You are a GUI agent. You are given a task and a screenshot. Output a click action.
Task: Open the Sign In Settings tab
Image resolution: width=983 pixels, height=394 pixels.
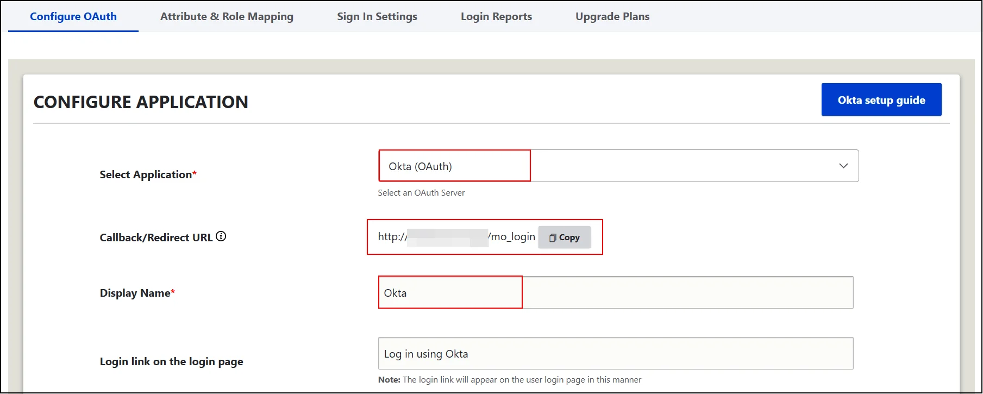click(377, 16)
